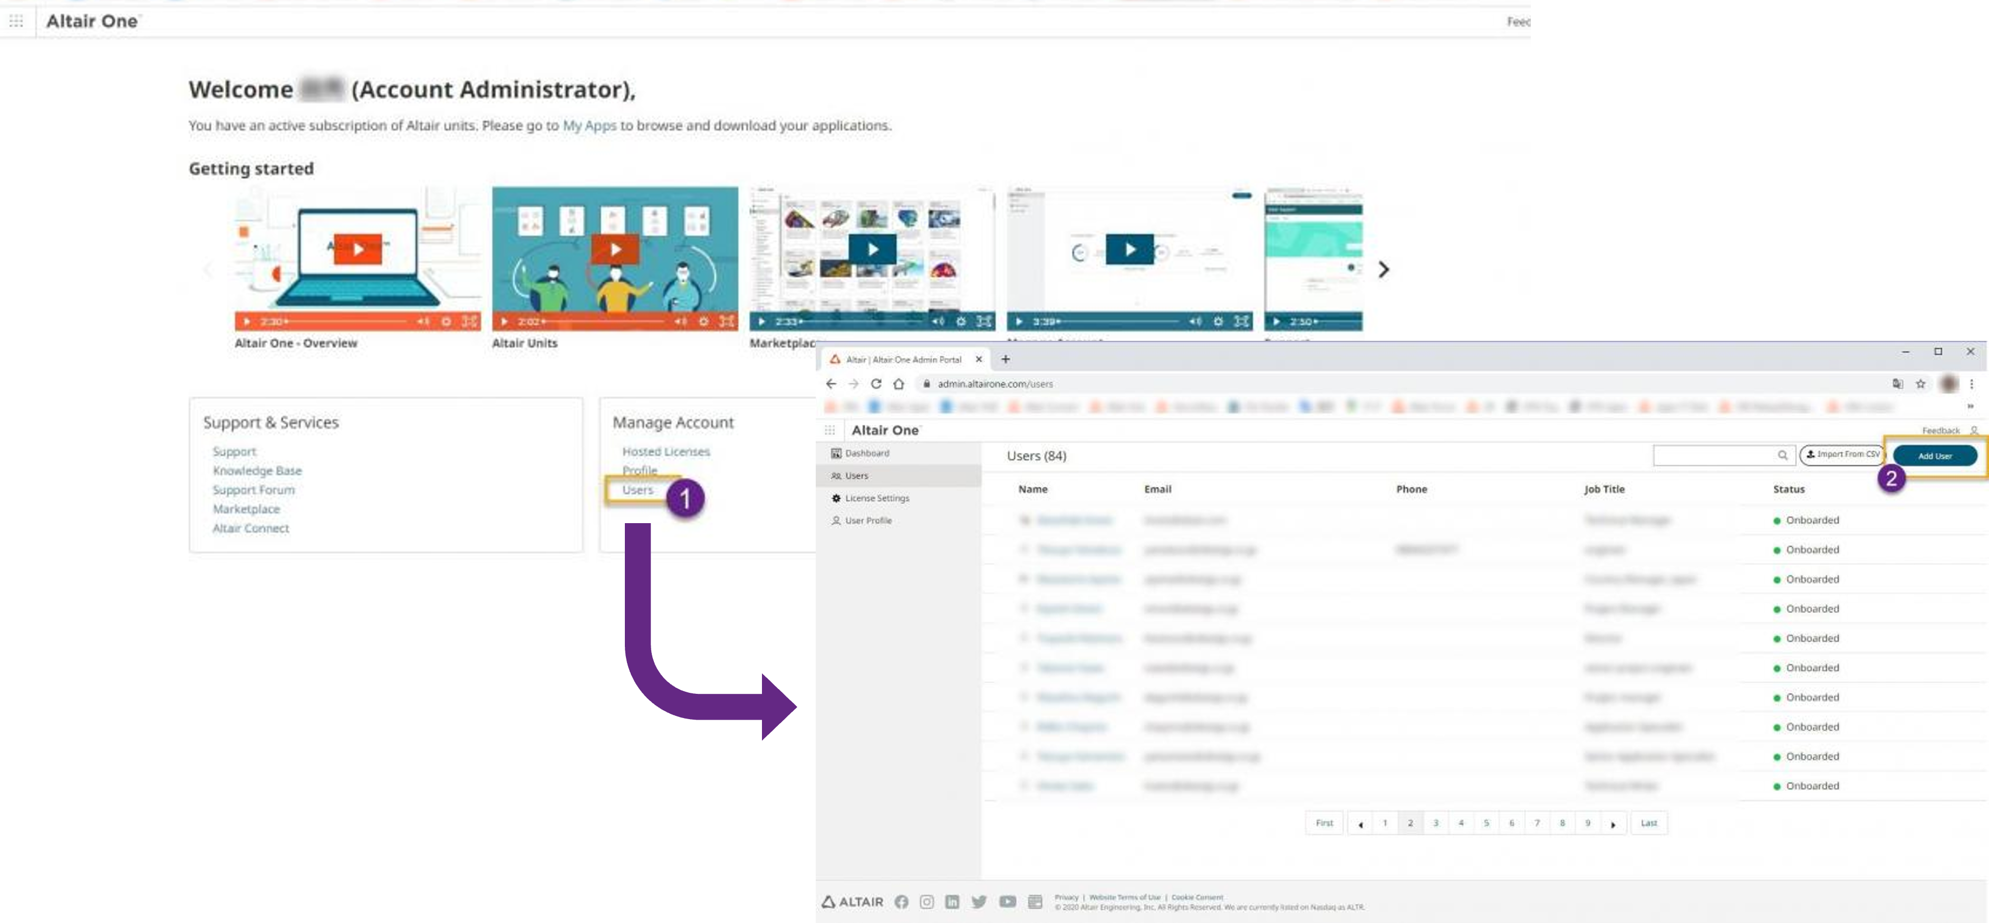Play the Altair One - Overview video
Viewport: 1989px width, 923px height.
click(x=358, y=249)
